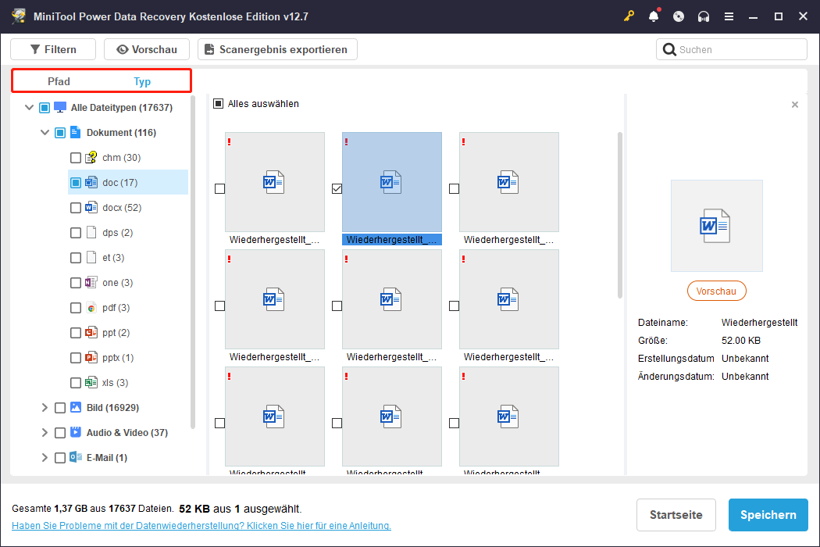820x547 pixels.
Task: Click the magnifier icon in search box
Action: click(670, 48)
